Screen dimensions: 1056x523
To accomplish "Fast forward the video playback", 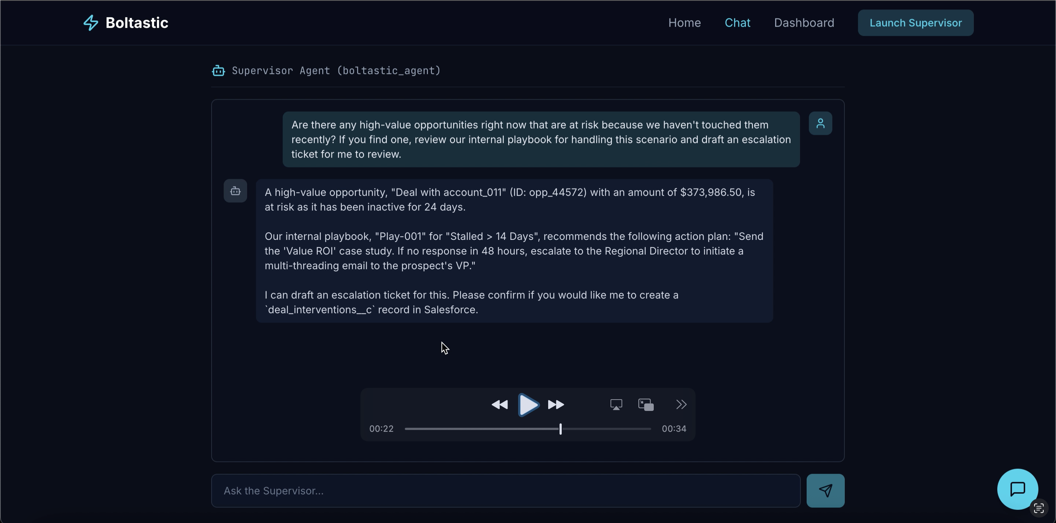I will [x=556, y=405].
